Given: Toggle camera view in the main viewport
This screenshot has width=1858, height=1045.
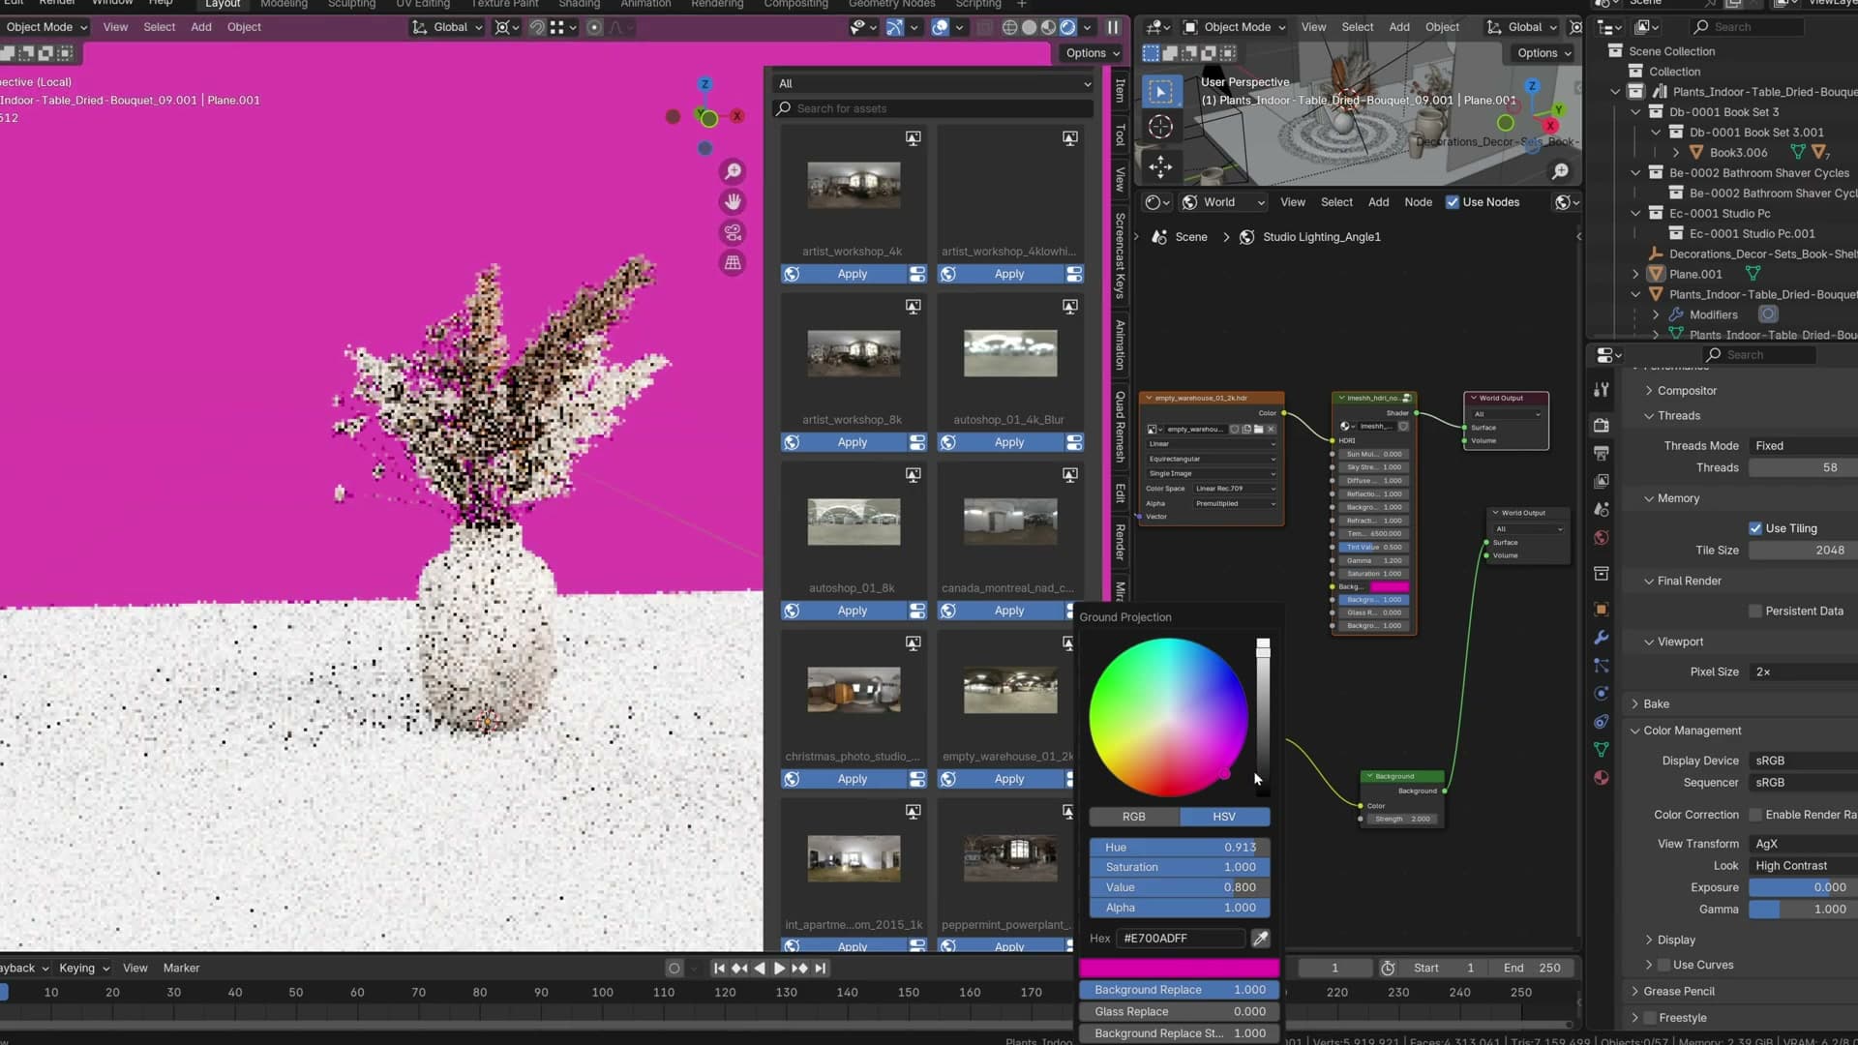Looking at the screenshot, I should (x=733, y=233).
